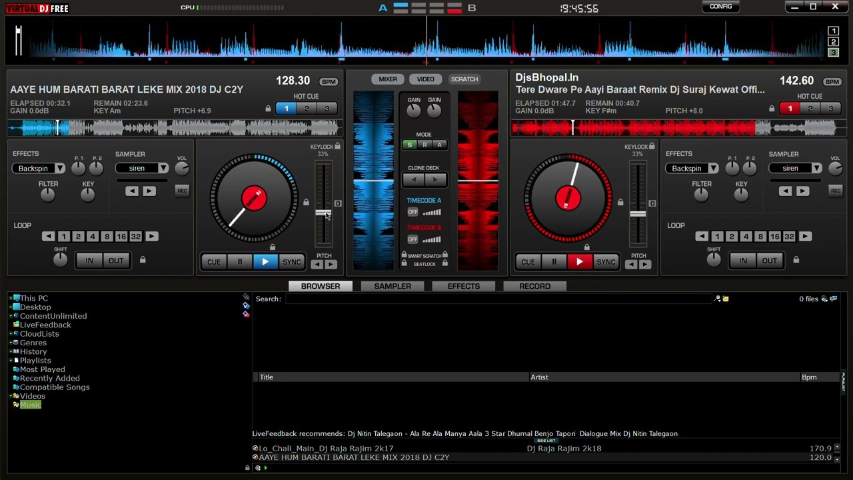Screen dimensions: 853x480
Task: Open the SAMPLER tab
Action: 393,286
